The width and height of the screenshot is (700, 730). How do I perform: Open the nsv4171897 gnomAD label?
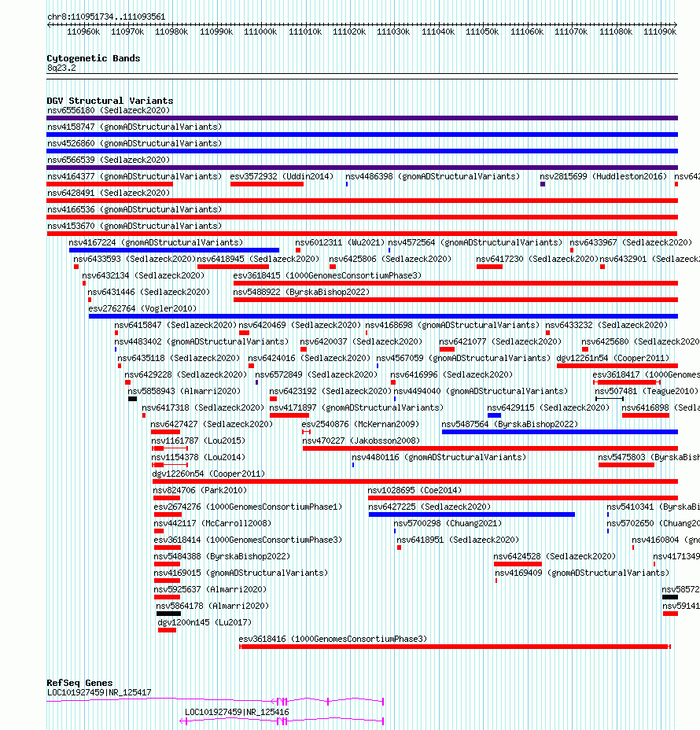point(356,407)
